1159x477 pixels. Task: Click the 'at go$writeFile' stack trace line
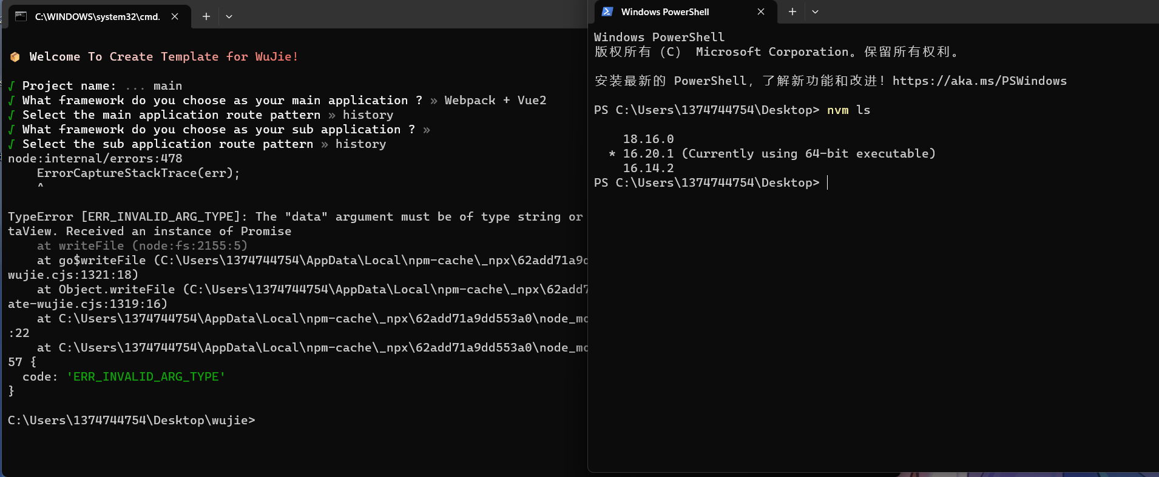(x=297, y=267)
